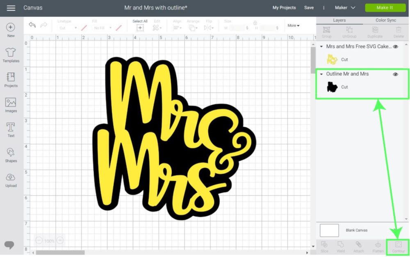
Task: Open the hamburger menu
Action: pyautogui.click(x=11, y=7)
